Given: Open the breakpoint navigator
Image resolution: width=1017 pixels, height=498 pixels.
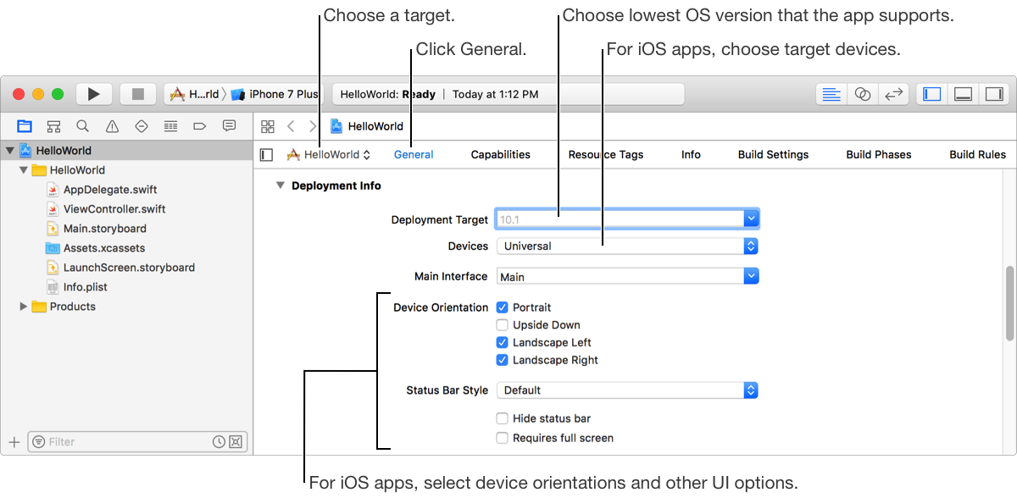Looking at the screenshot, I should point(200,126).
